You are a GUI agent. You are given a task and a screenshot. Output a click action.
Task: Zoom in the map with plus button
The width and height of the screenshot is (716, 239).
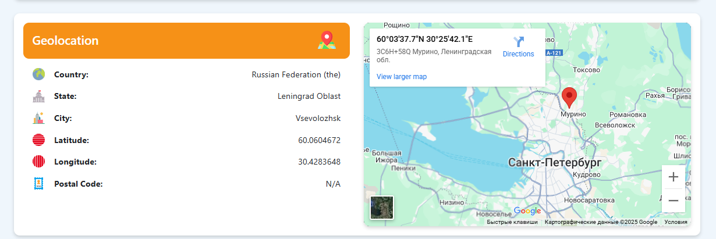[x=674, y=177]
